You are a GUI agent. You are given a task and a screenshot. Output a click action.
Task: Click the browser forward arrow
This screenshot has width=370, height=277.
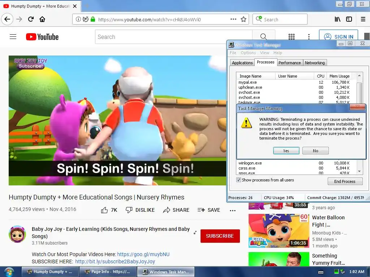pos(19,19)
